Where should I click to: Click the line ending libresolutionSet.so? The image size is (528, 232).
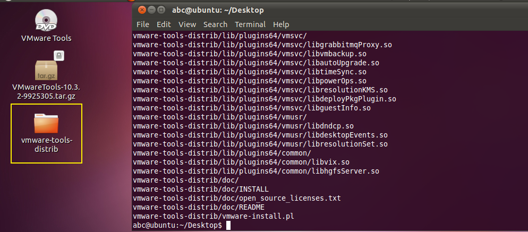click(x=260, y=144)
